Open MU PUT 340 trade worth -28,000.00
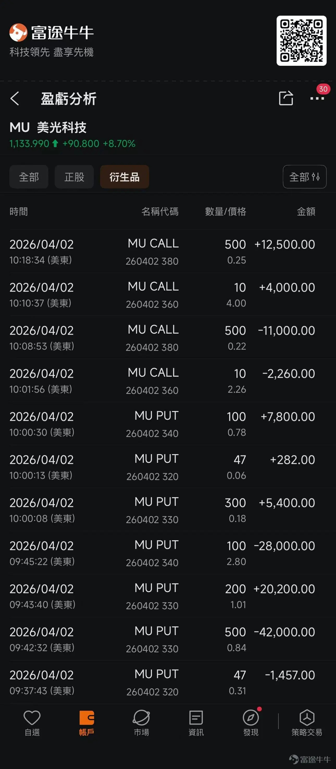The width and height of the screenshot is (336, 769). 168,553
